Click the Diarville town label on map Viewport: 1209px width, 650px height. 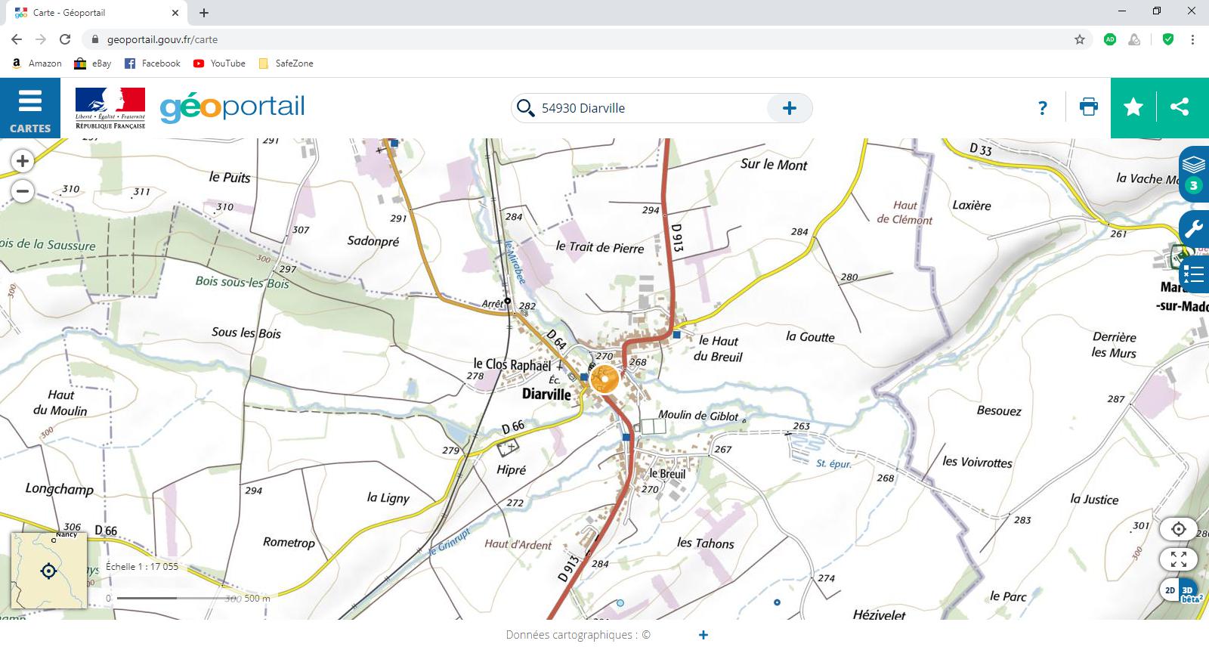coord(546,395)
